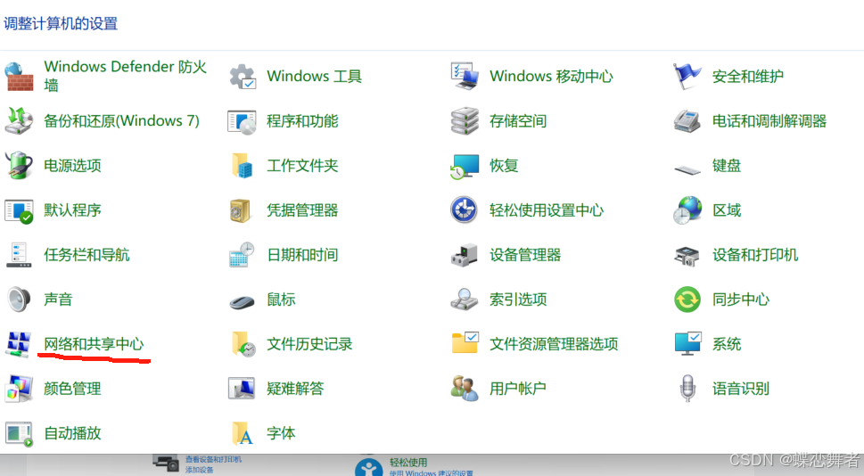Open the 电源选项 battery icon
Viewport: 864px width, 476px height.
click(x=20, y=165)
